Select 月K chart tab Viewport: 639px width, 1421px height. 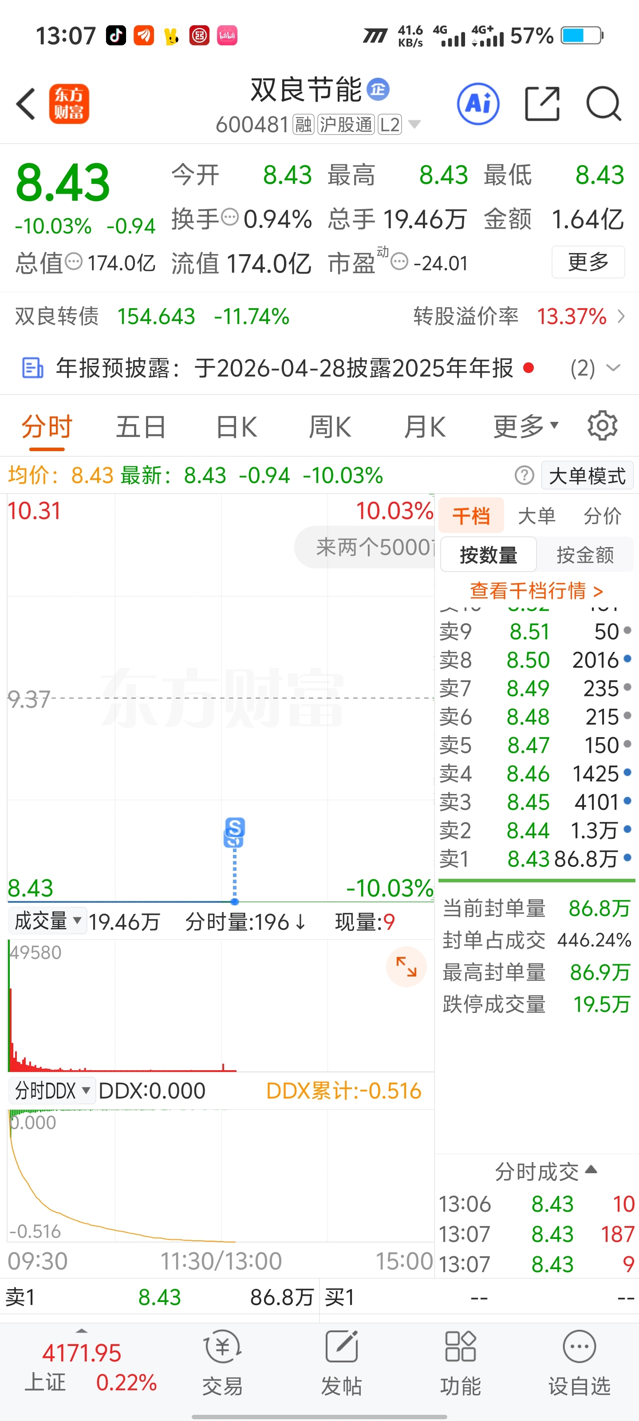click(425, 426)
